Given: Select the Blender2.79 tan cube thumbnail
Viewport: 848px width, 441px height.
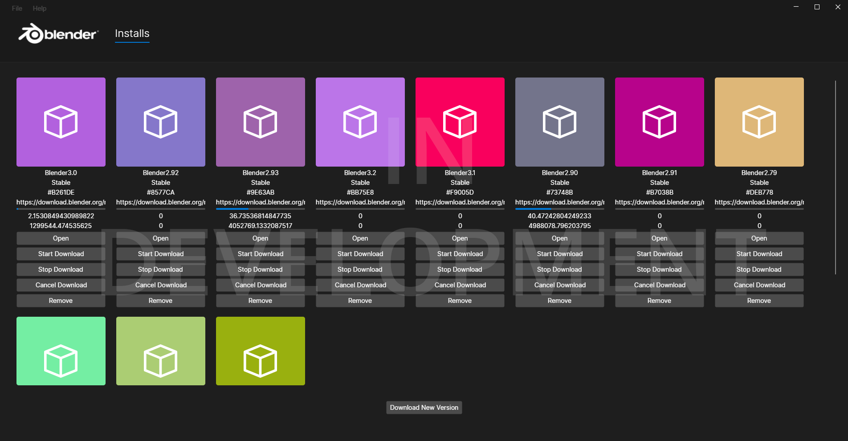Looking at the screenshot, I should click(759, 122).
